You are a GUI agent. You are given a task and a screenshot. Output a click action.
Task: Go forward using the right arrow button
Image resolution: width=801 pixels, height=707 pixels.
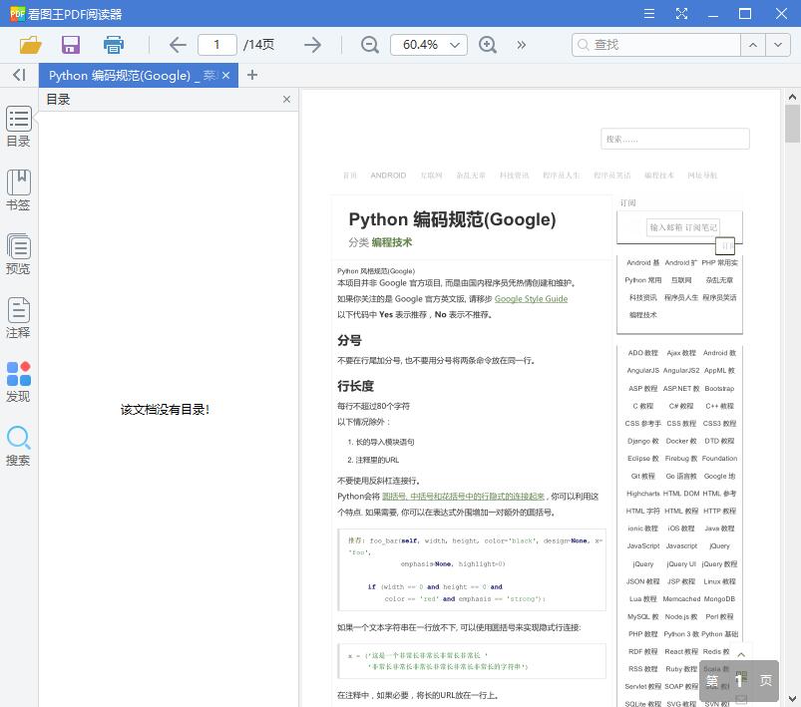(312, 45)
